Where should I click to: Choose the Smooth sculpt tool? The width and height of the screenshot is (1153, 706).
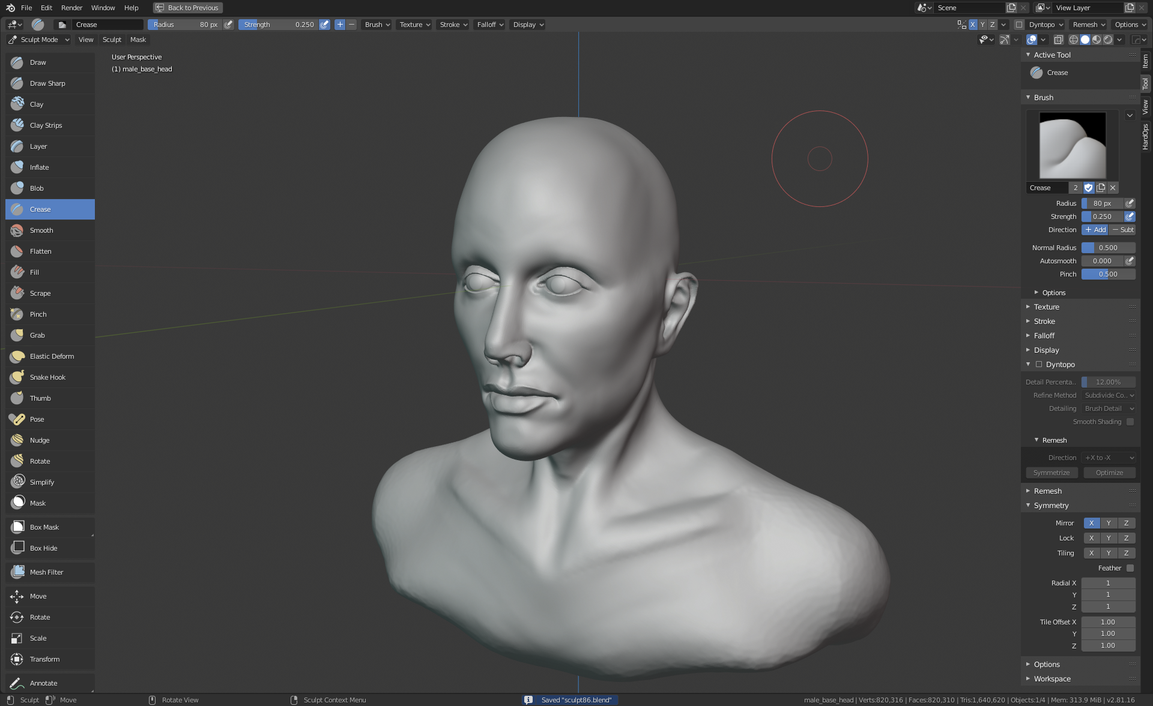[41, 230]
